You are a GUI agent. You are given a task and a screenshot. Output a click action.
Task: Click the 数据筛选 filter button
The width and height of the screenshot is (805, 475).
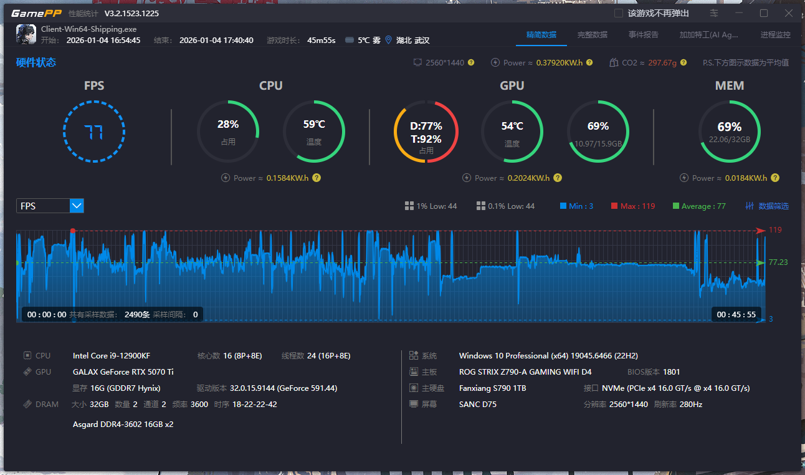(767, 206)
